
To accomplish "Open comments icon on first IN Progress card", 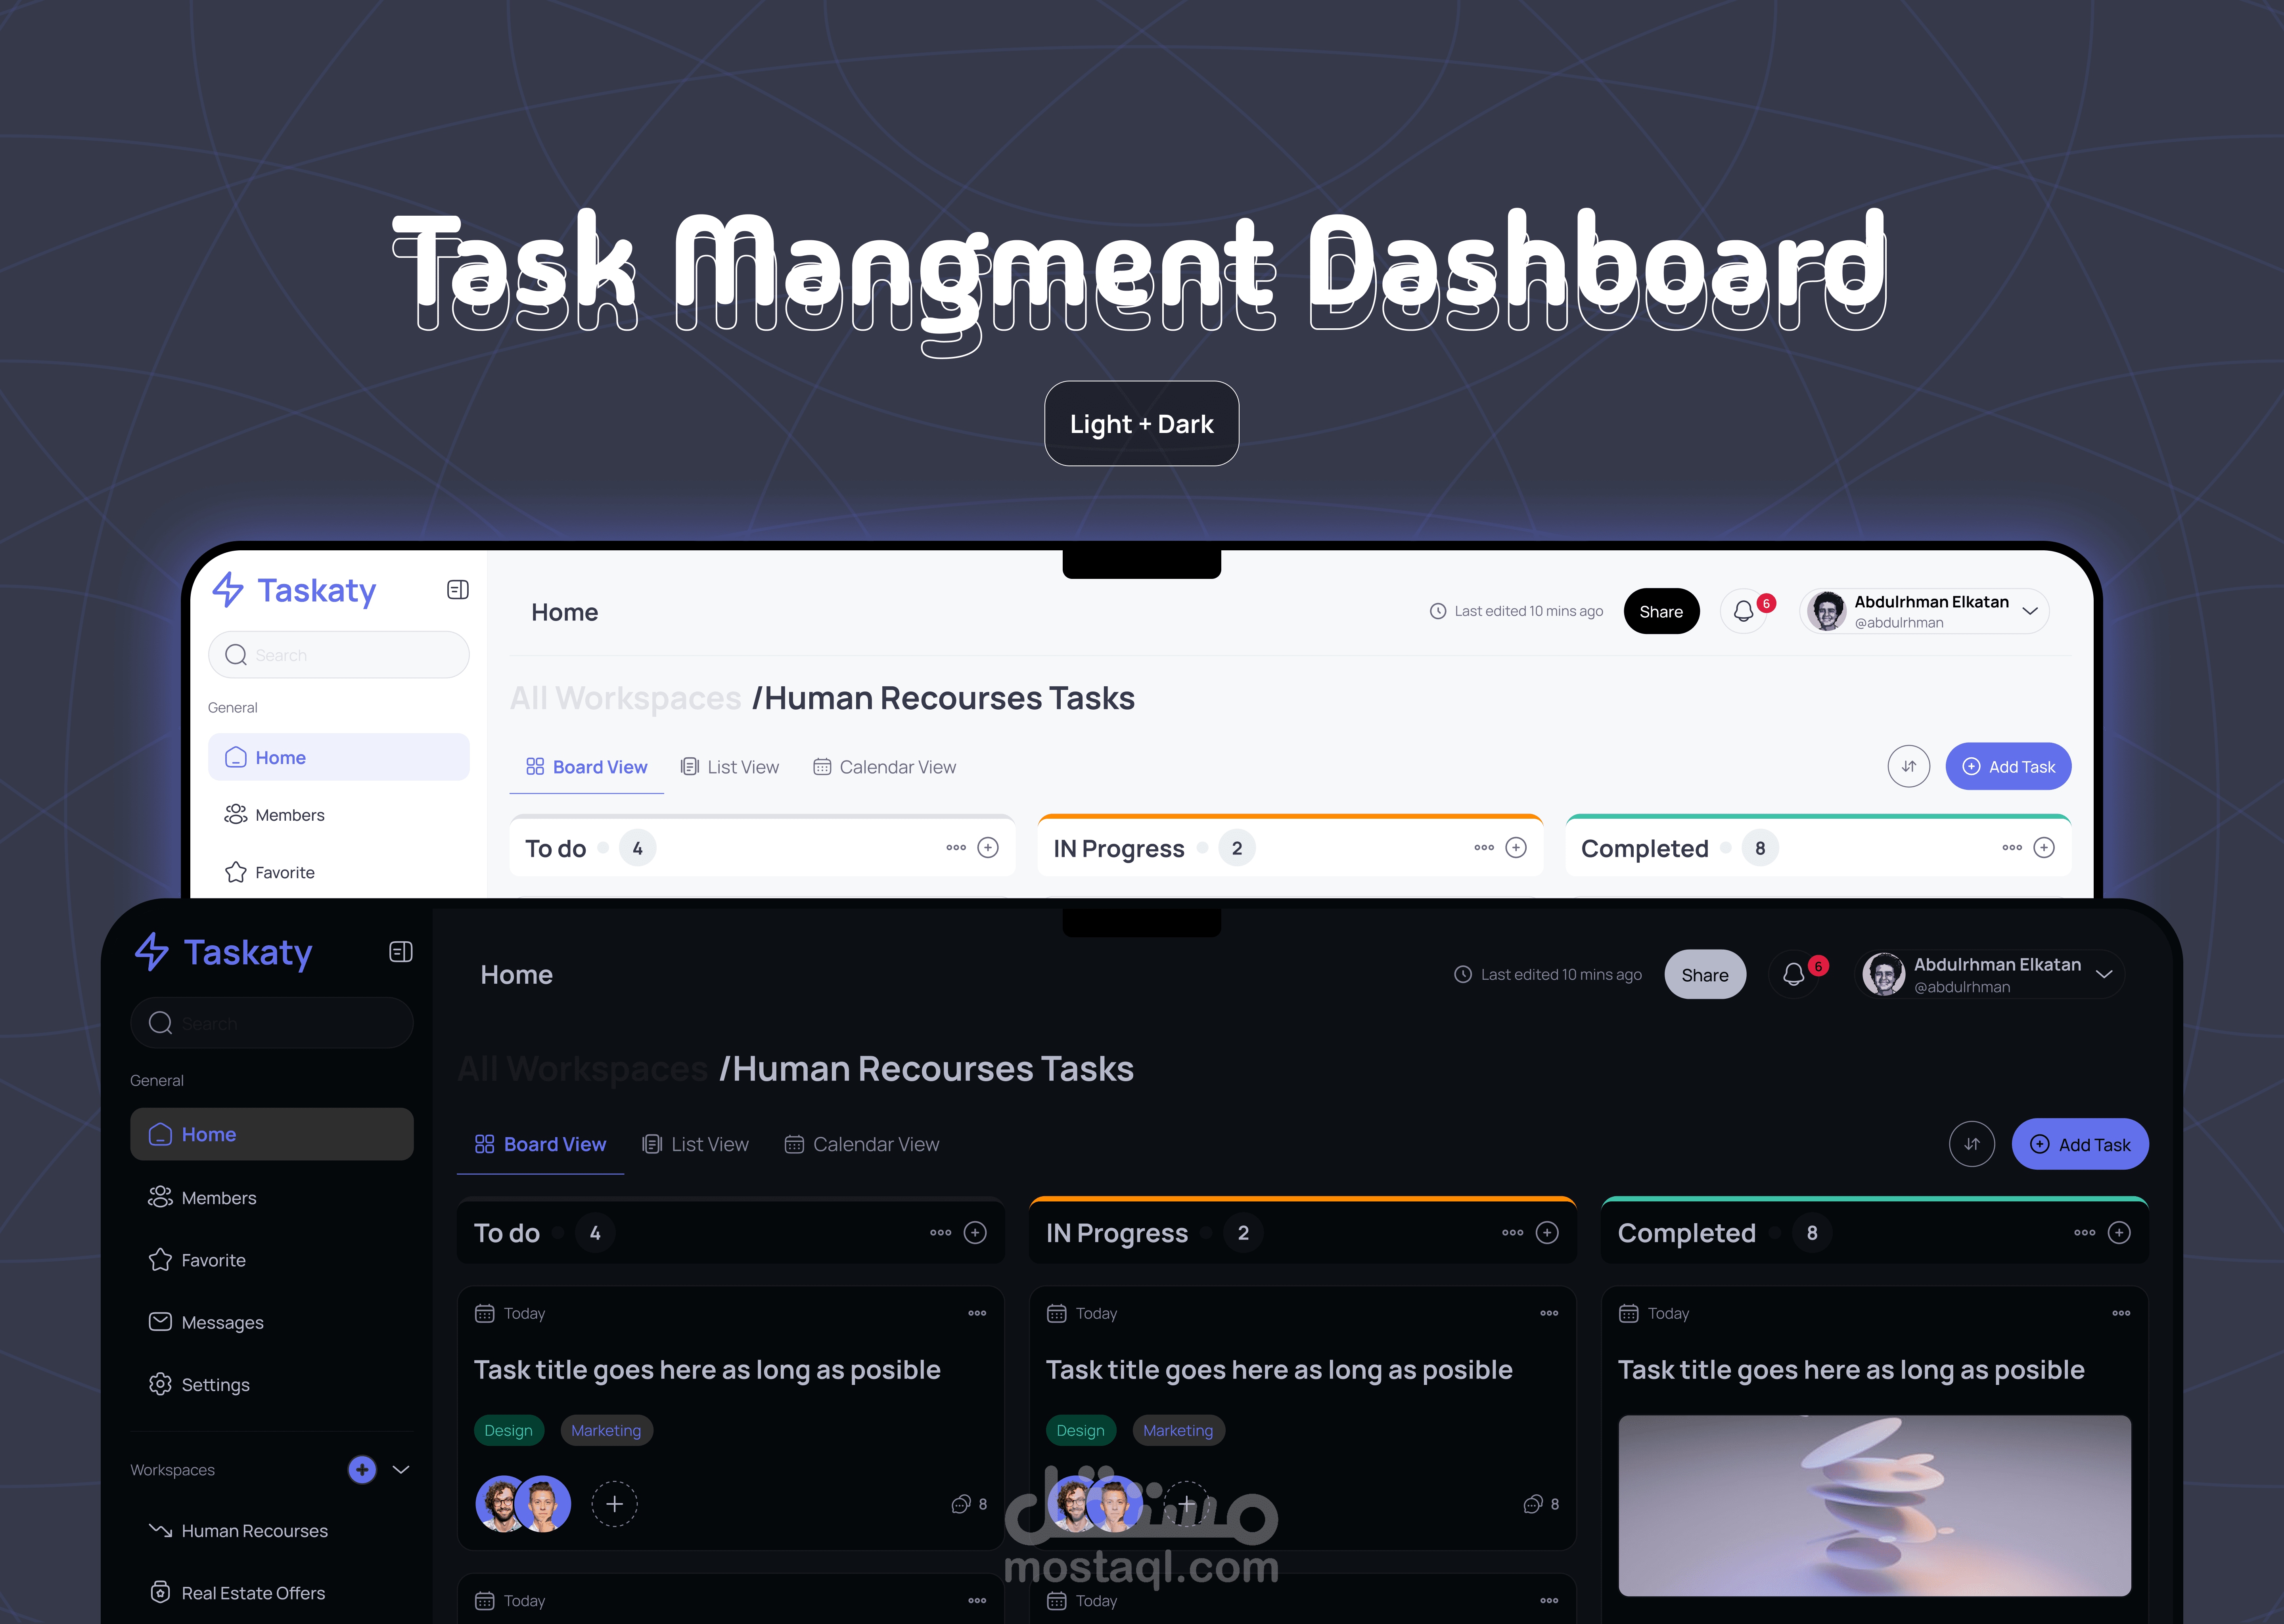I will pyautogui.click(x=1532, y=1504).
